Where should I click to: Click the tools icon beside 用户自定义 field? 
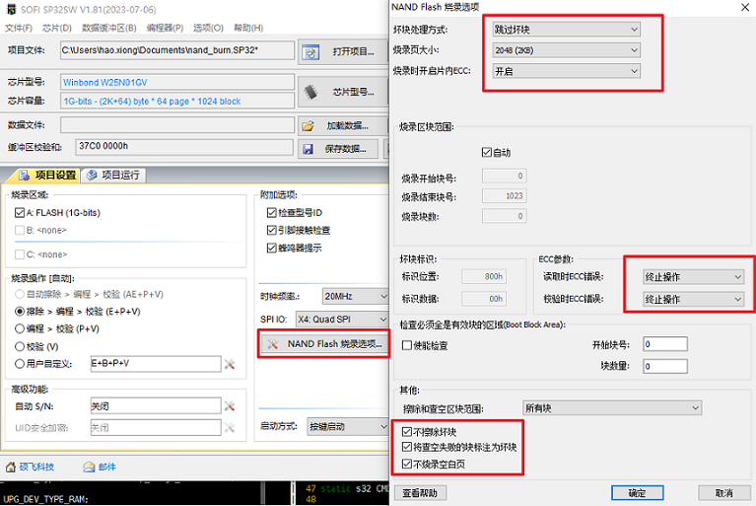tap(230, 364)
